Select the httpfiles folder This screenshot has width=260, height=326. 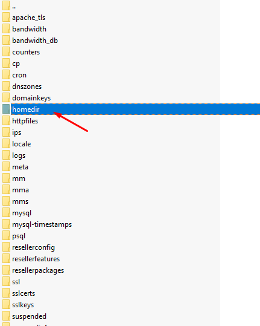pos(25,121)
